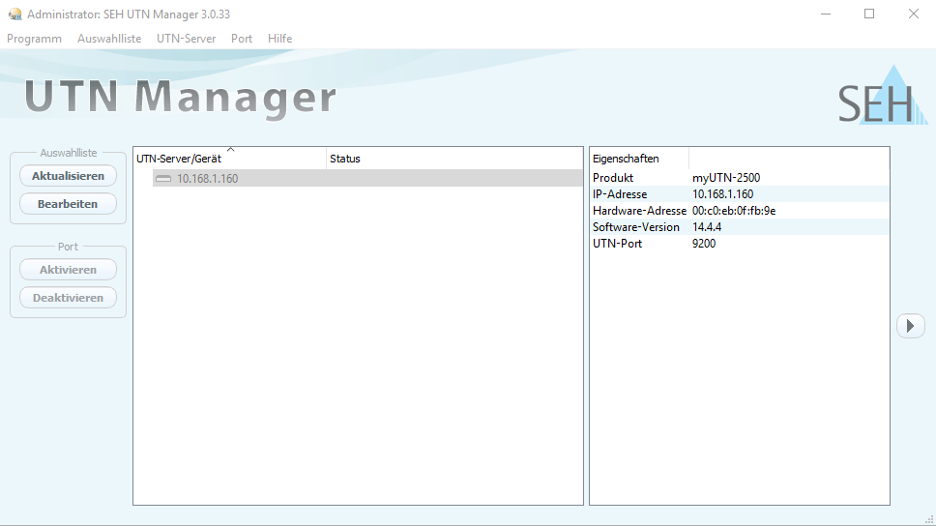Maximize the UTN Manager window
Image resolution: width=936 pixels, height=526 pixels.
pos(869,14)
